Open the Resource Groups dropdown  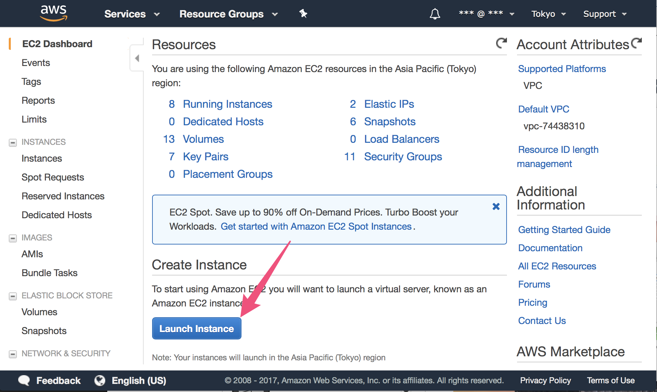(x=228, y=14)
